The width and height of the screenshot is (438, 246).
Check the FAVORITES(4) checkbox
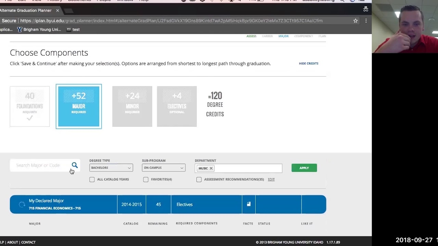tap(145, 179)
